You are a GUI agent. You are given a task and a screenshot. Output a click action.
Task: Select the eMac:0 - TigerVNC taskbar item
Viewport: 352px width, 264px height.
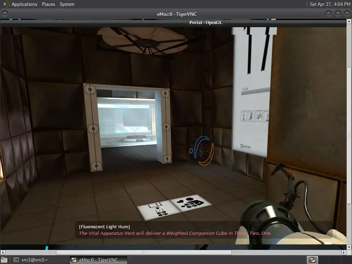click(x=98, y=260)
